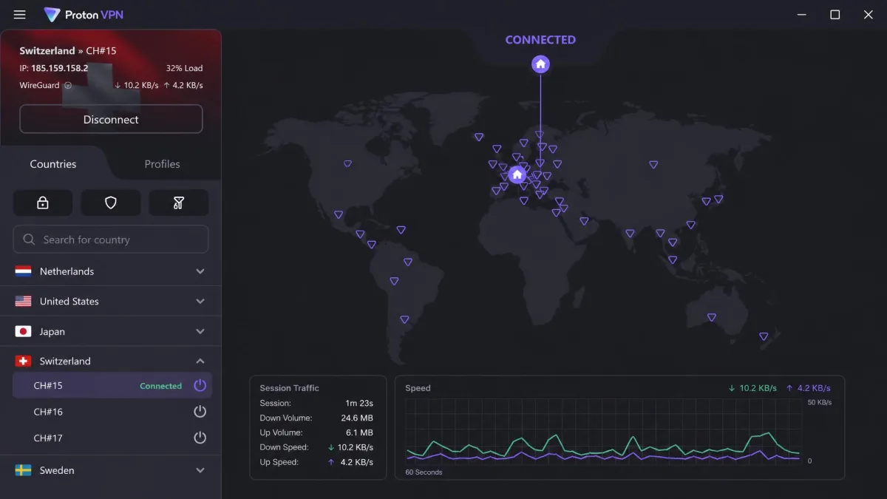This screenshot has height=499, width=887.
Task: Collapse the Switzerland server list
Action: point(200,361)
